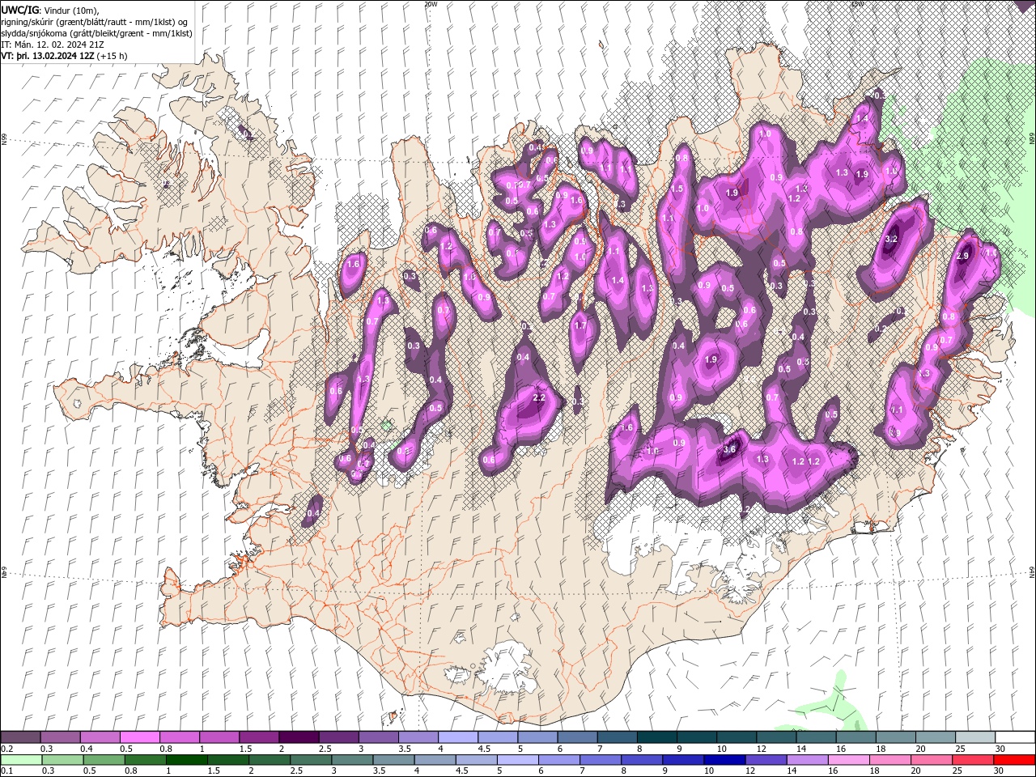Viewport: 1036px width, 777px height.
Task: Select upper scale swatch between 8 and 9
Action: click(656, 737)
